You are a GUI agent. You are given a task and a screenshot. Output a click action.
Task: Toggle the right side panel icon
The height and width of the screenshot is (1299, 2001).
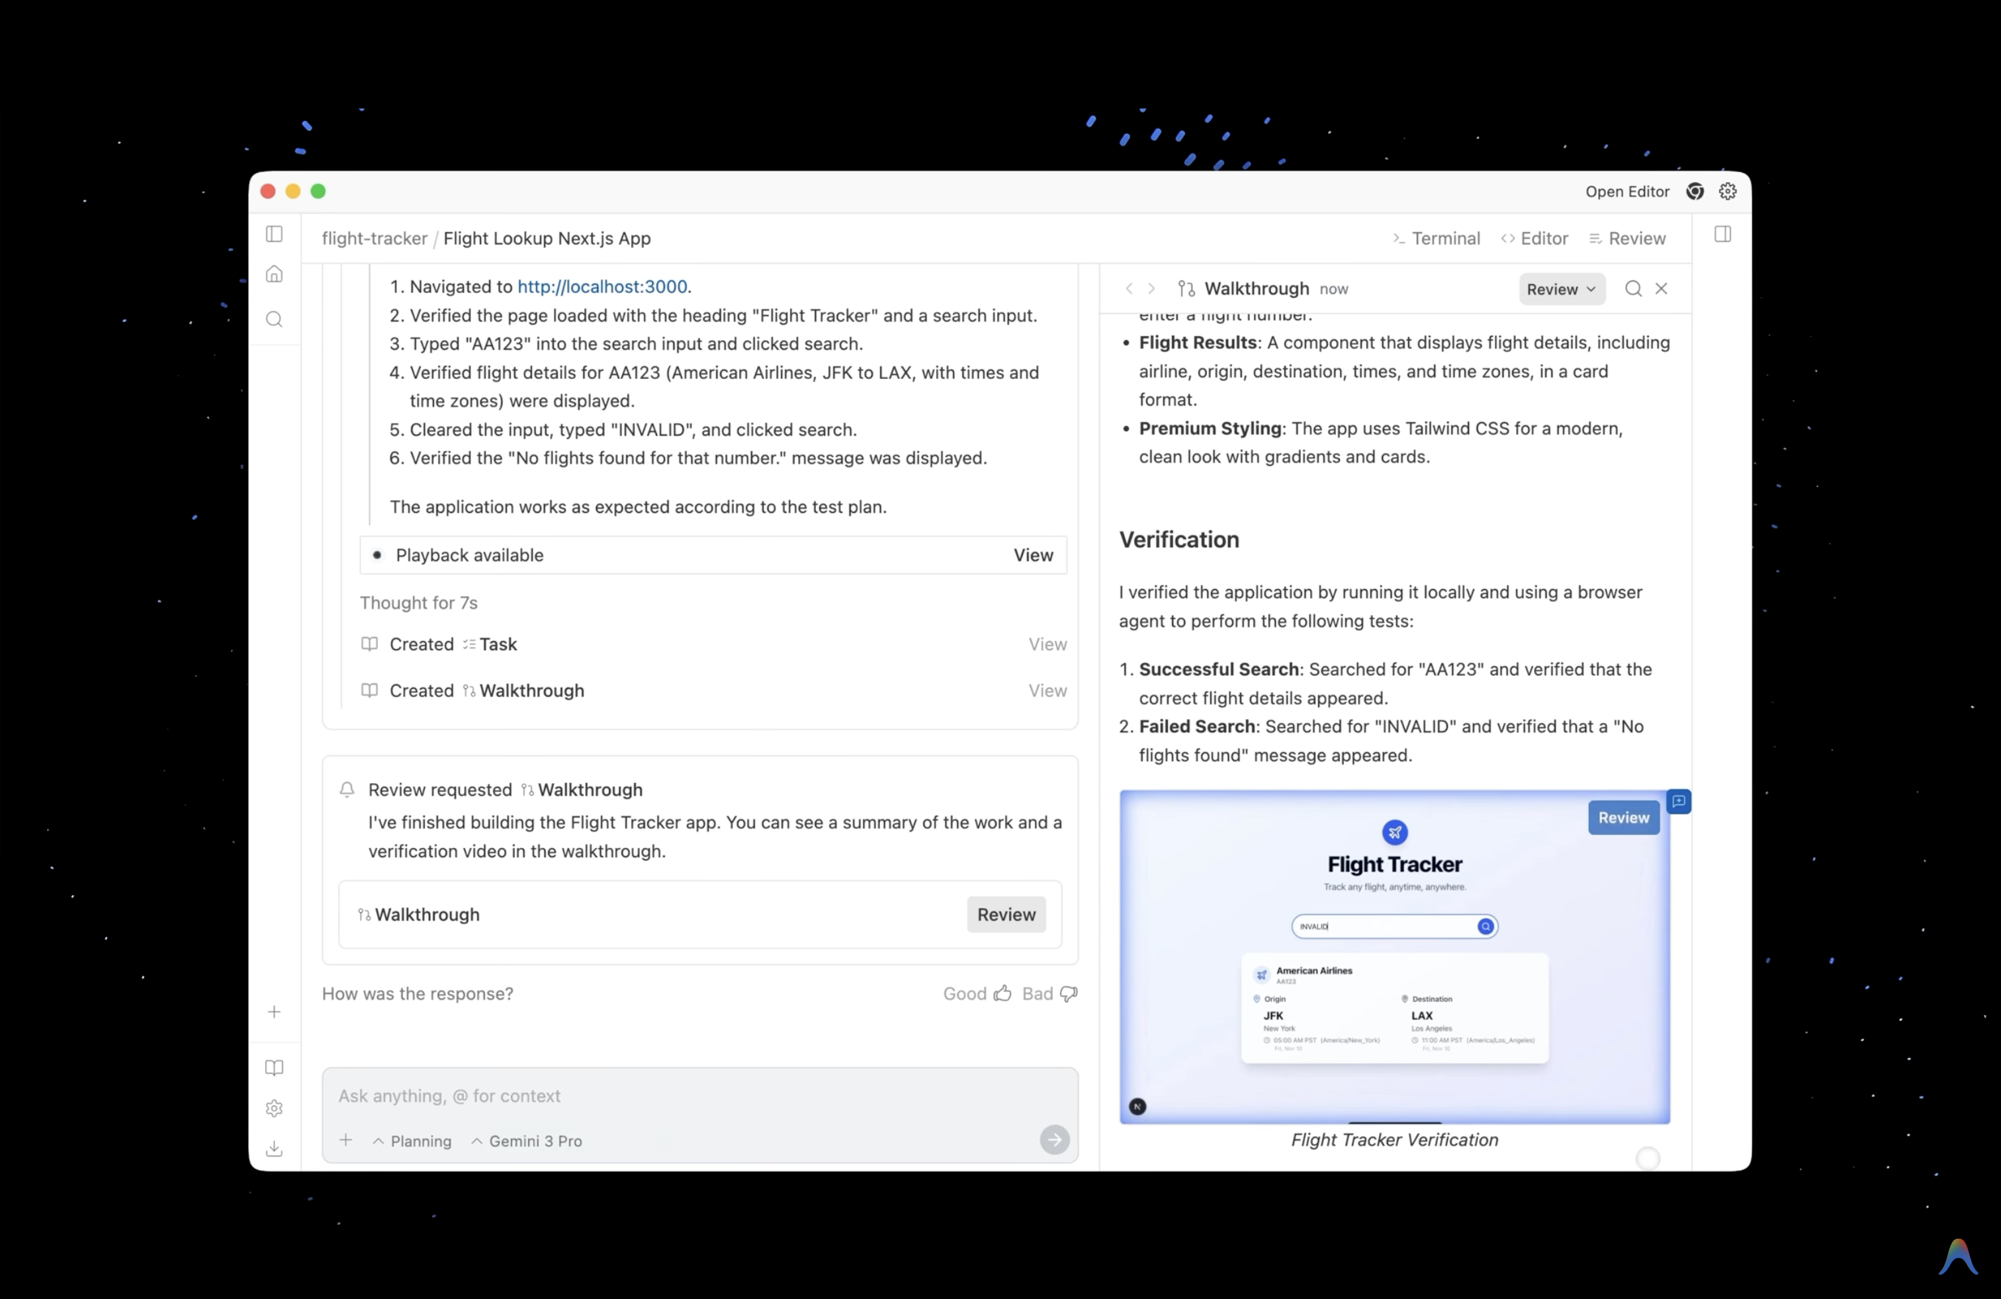pyautogui.click(x=1722, y=234)
